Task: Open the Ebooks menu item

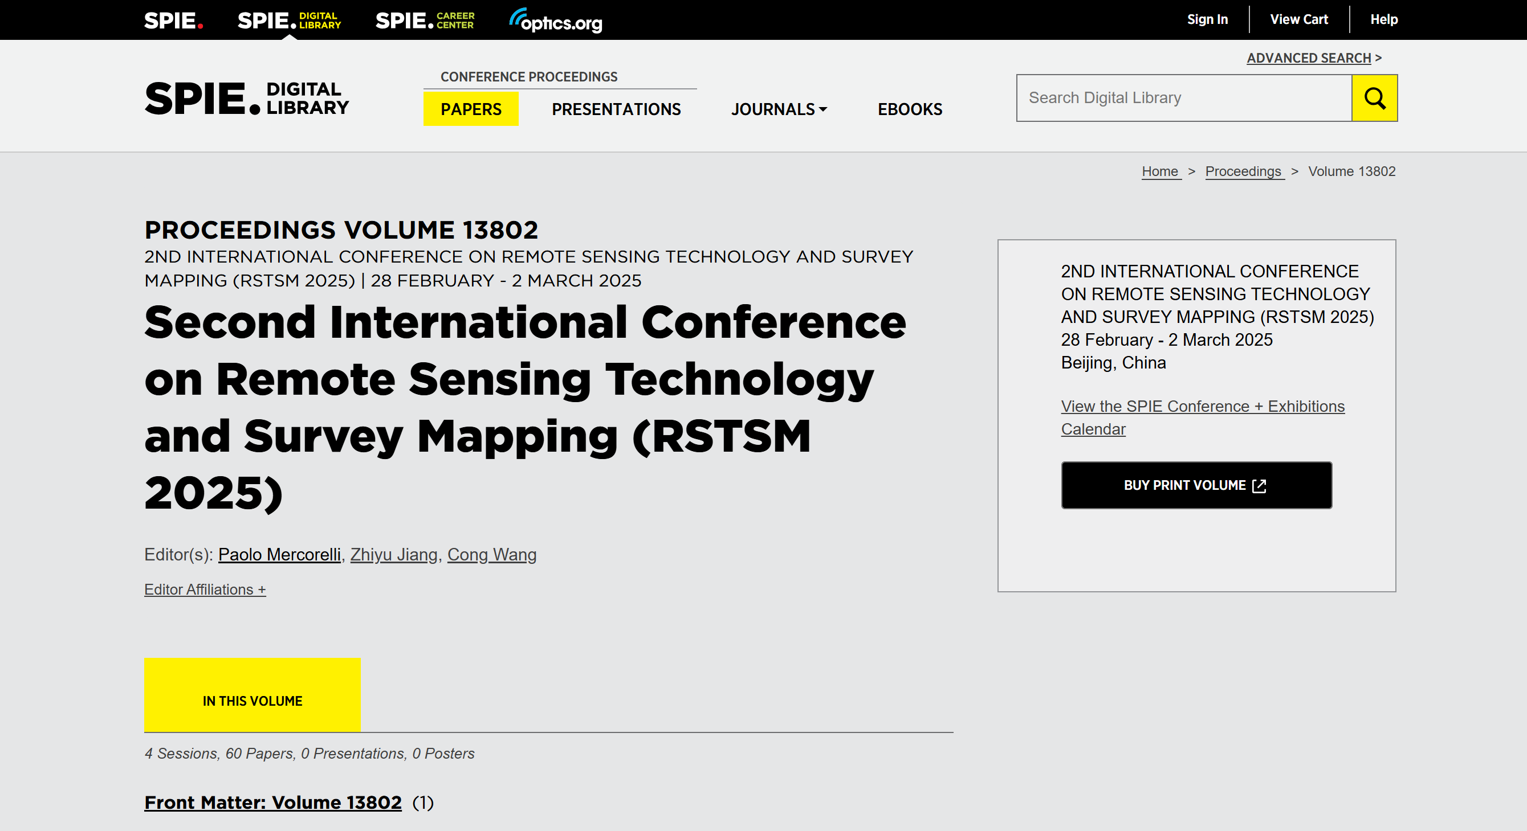Action: tap(909, 109)
